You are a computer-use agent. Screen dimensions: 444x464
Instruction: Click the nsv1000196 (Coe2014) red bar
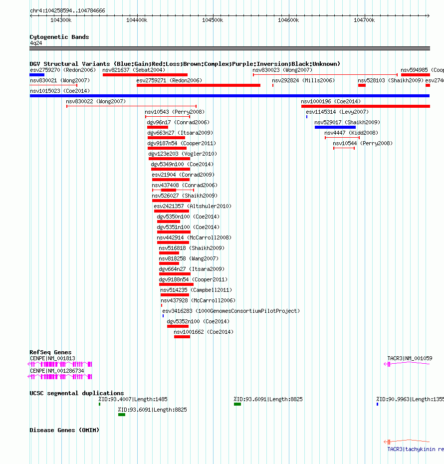click(366, 106)
